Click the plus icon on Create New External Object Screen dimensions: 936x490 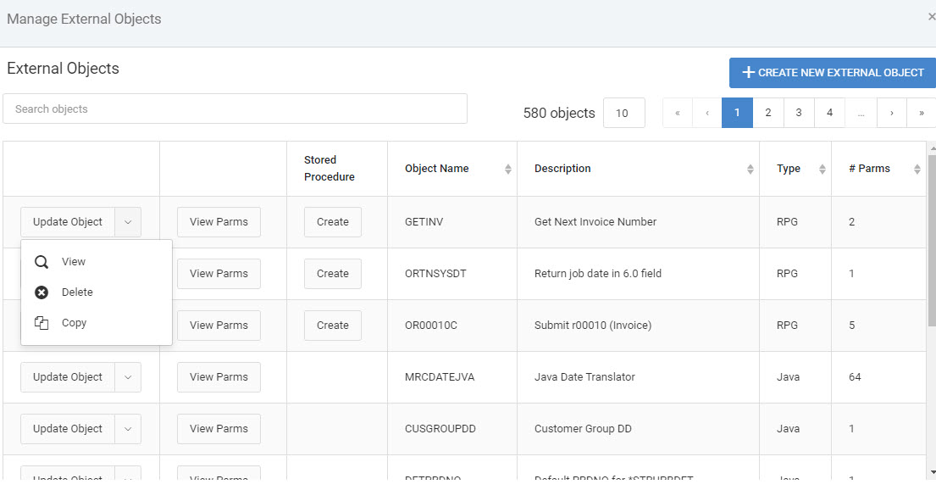(x=748, y=72)
